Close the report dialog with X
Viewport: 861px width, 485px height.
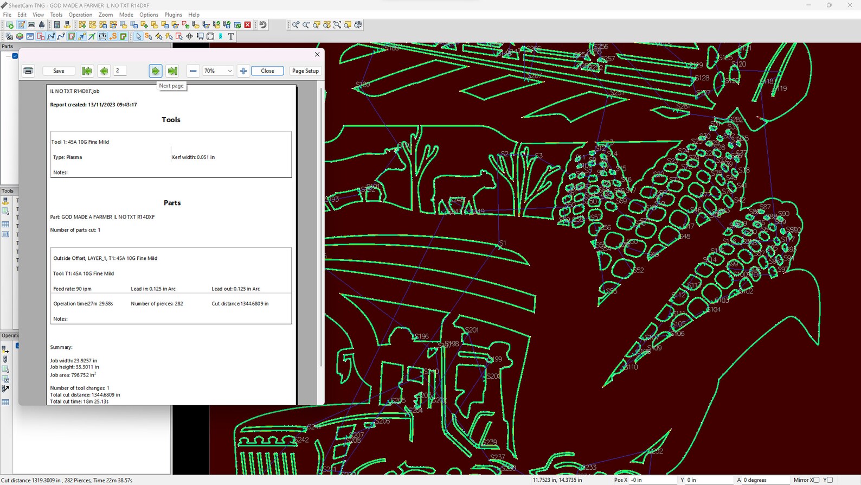tap(317, 54)
